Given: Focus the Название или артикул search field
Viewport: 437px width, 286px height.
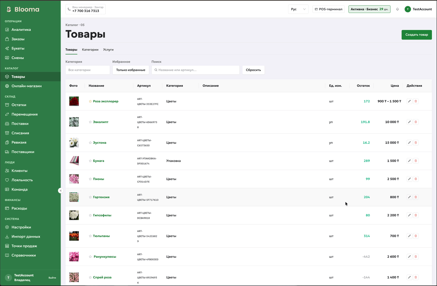Looking at the screenshot, I should click(x=196, y=70).
